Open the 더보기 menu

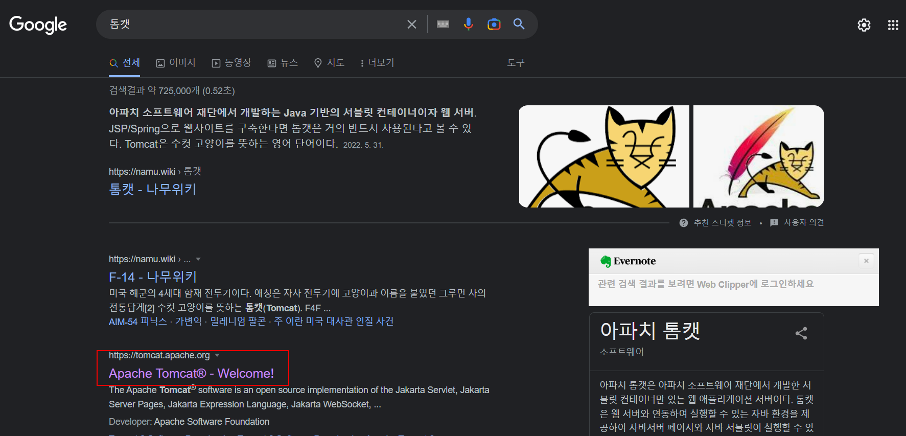tap(377, 63)
